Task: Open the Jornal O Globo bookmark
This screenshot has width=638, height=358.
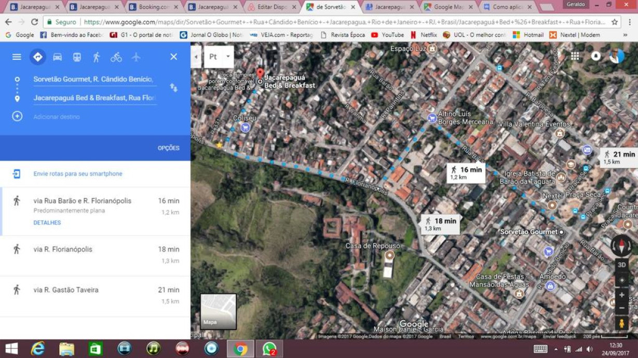Action: (212, 35)
